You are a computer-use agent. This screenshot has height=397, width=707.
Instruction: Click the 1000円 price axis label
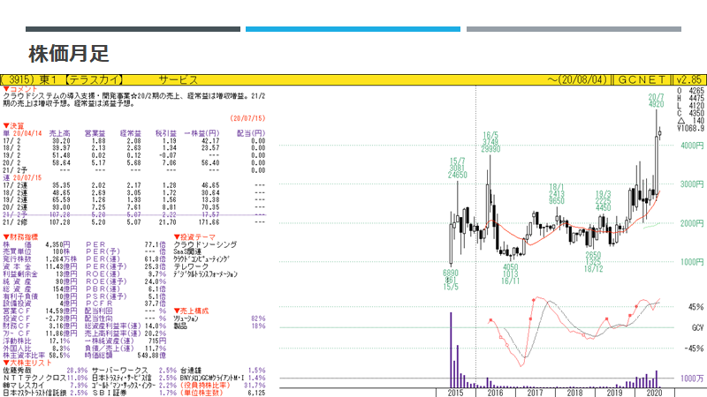(x=692, y=262)
